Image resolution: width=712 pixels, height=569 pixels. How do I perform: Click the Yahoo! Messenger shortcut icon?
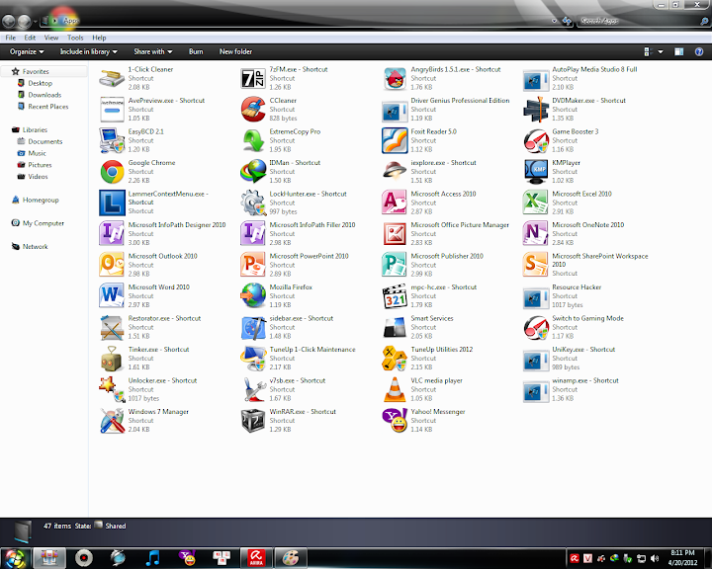pyautogui.click(x=395, y=421)
